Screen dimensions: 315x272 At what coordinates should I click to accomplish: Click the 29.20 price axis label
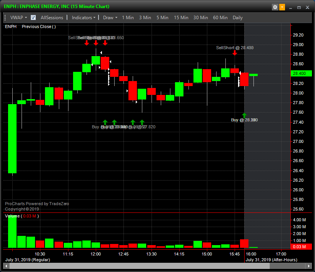click(298, 35)
